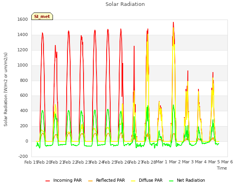
Task: Click the 200 y-axis tick label
Action: tap(24, 126)
